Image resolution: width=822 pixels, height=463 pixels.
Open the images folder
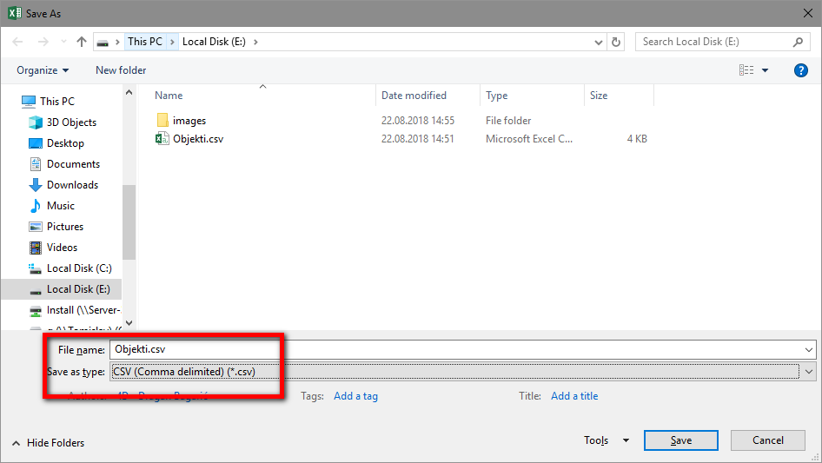pyautogui.click(x=189, y=121)
